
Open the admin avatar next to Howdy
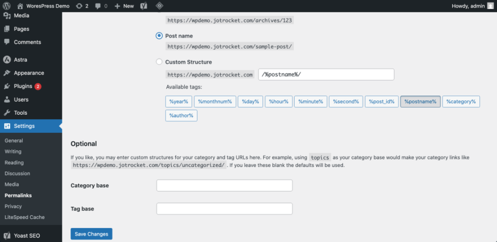[x=490, y=6]
